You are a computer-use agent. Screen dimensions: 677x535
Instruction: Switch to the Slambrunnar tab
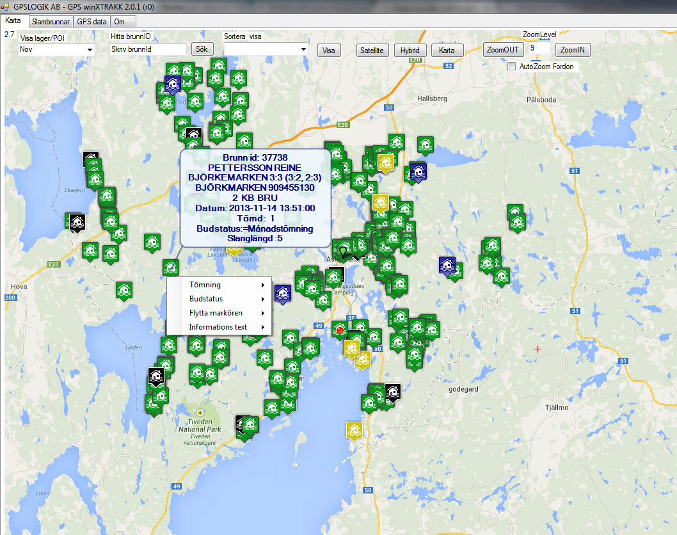point(50,21)
